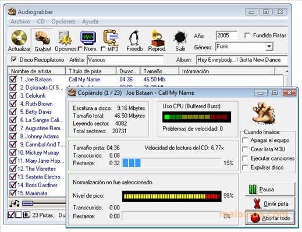Click the 04:36 duration cell
The height and width of the screenshot is (232, 302).
point(126,79)
